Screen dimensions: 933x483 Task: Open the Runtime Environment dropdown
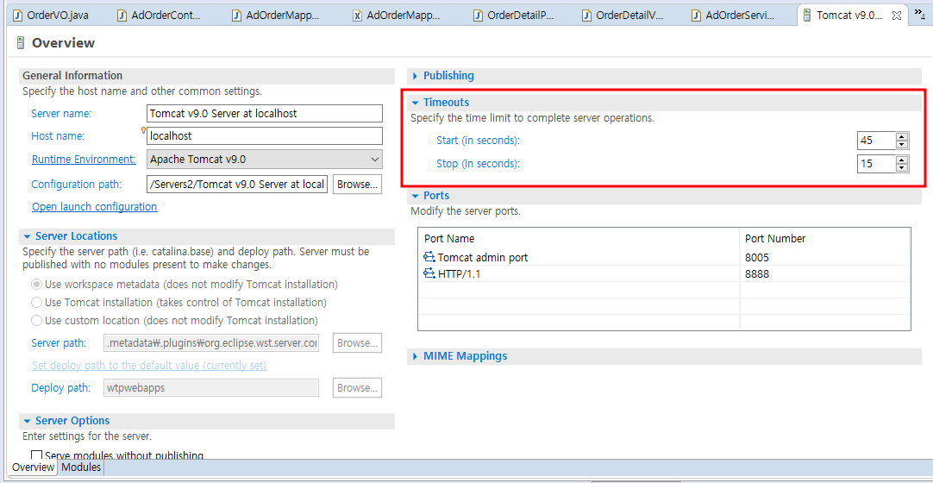pyautogui.click(x=264, y=160)
